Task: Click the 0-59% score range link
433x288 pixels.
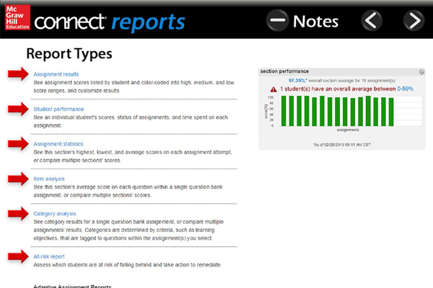Action: 405,89
